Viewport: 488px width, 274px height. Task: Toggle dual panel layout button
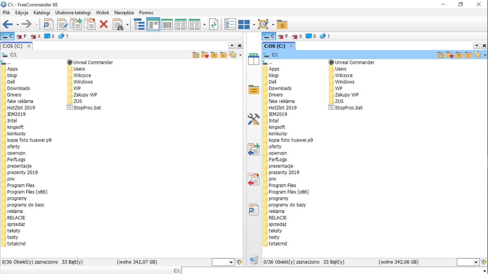point(244,24)
